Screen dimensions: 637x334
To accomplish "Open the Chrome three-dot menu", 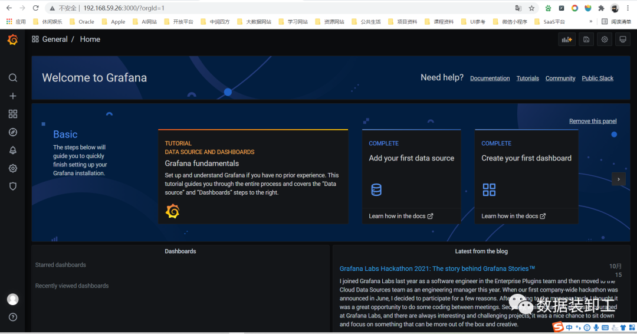I will click(x=628, y=8).
